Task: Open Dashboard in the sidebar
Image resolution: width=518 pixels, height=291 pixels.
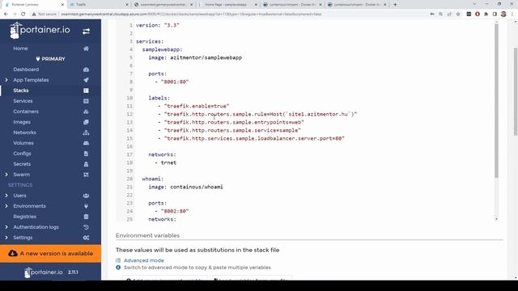Action: (26, 70)
